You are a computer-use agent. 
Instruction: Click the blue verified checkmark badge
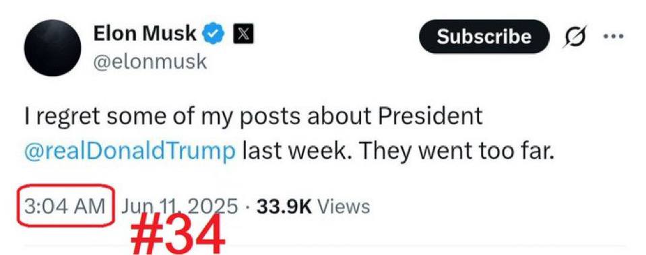215,34
